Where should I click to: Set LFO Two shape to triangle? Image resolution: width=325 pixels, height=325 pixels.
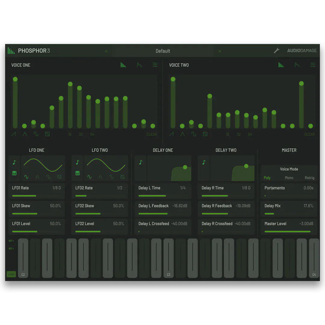click(100, 177)
